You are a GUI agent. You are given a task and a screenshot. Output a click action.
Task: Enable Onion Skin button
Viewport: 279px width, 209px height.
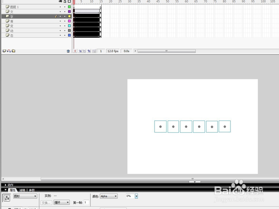(80, 51)
